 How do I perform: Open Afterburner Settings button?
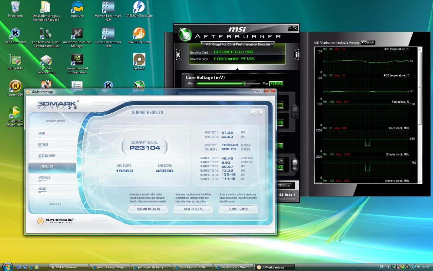[x=284, y=186]
